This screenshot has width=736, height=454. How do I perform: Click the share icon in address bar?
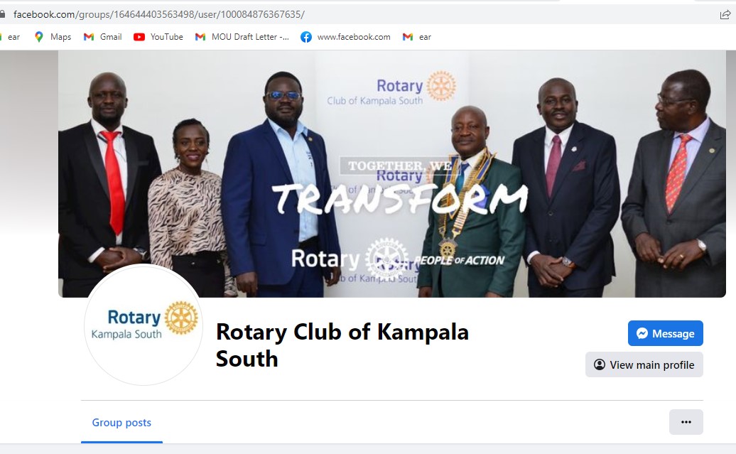click(x=725, y=14)
